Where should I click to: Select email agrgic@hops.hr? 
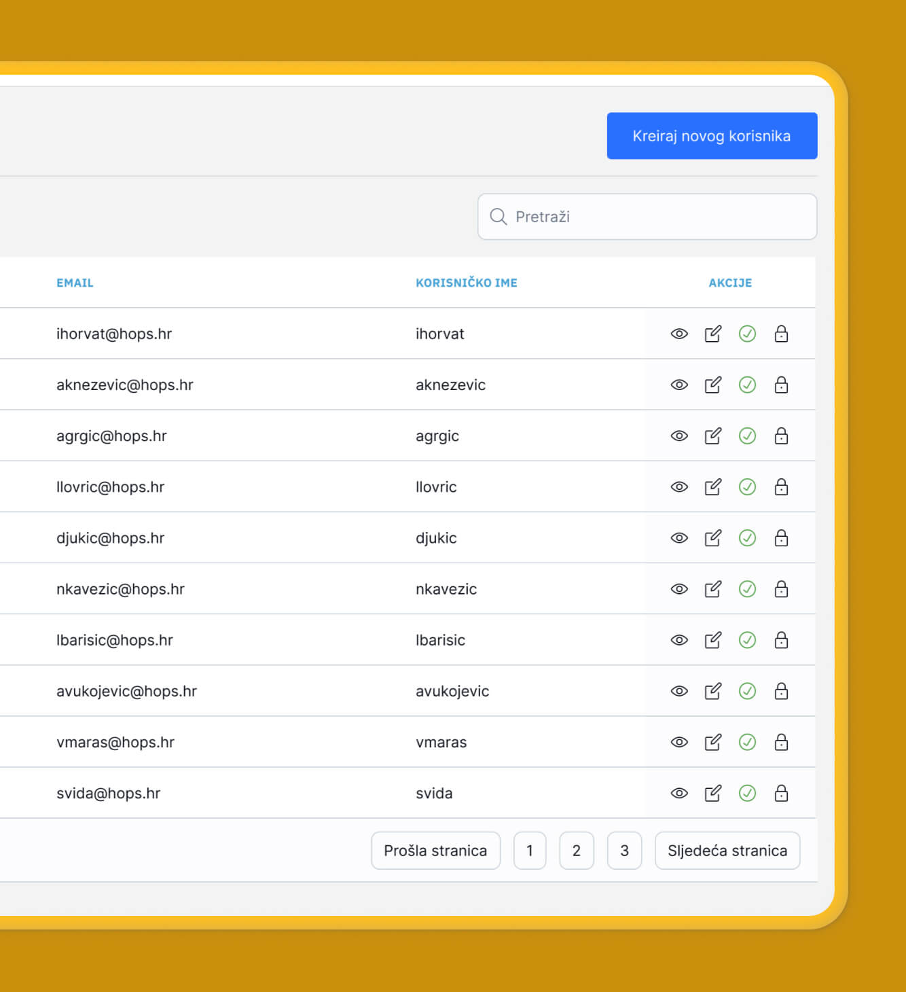coord(111,436)
